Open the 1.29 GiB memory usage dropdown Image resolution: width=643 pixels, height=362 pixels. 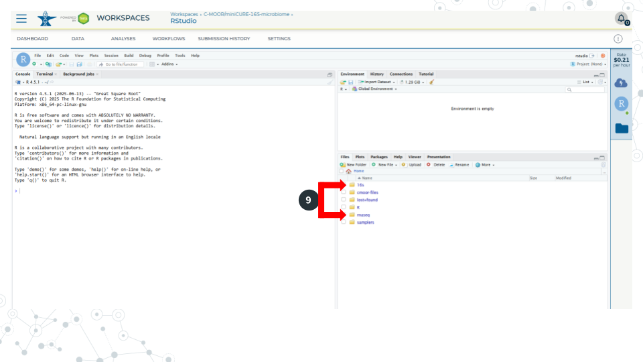(412, 82)
